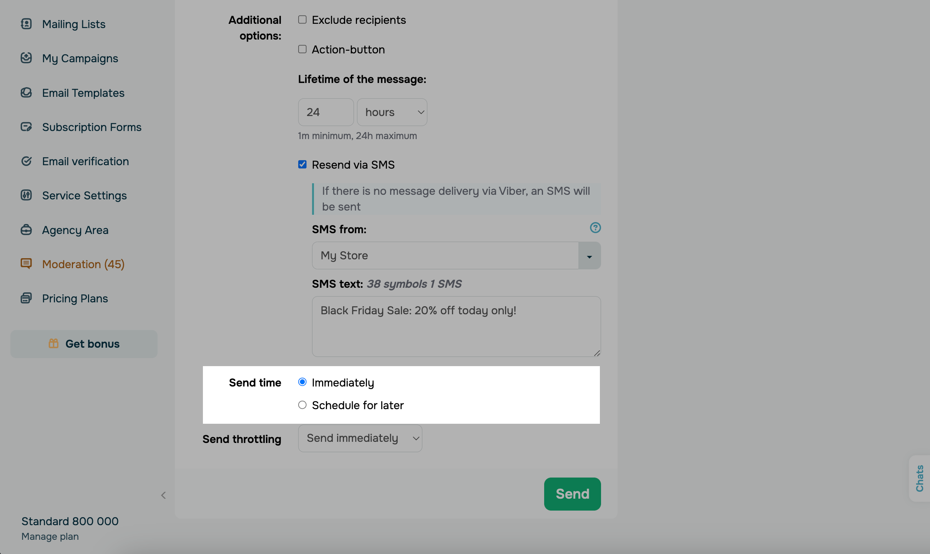Click the SMS from help question icon
The width and height of the screenshot is (930, 554).
595,228
